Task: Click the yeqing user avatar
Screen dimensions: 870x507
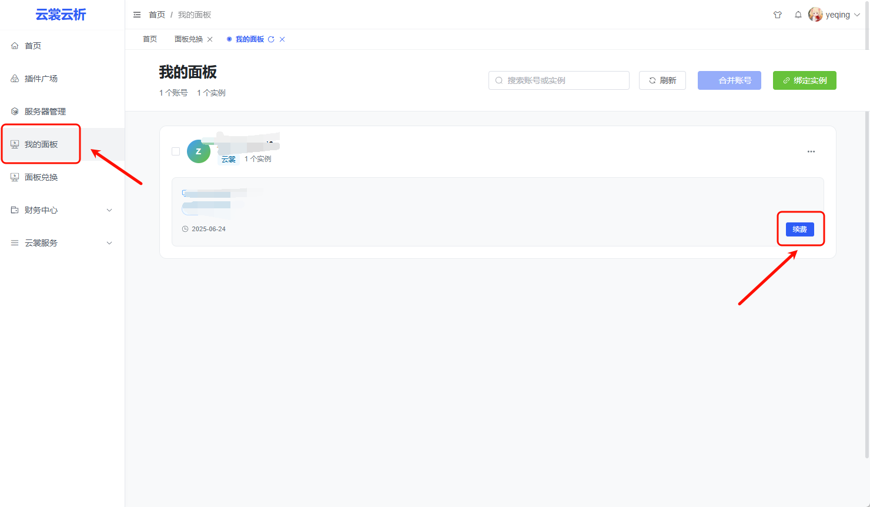Action: point(815,15)
